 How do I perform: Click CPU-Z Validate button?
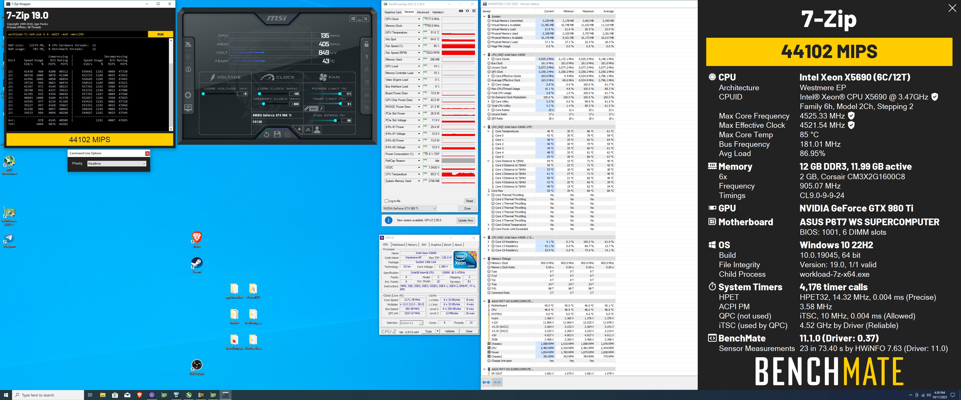(449, 331)
